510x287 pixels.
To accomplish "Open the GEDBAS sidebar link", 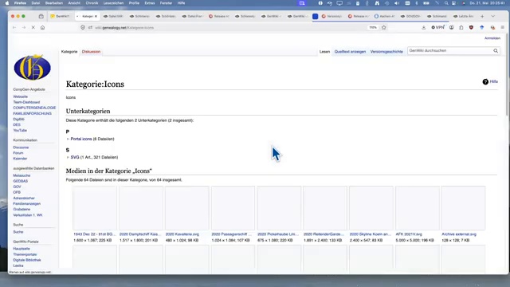I will [x=21, y=181].
